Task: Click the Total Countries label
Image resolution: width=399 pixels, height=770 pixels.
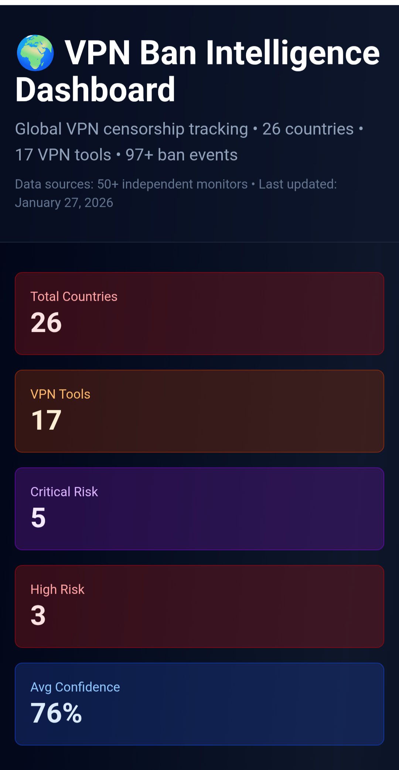Action: [74, 297]
